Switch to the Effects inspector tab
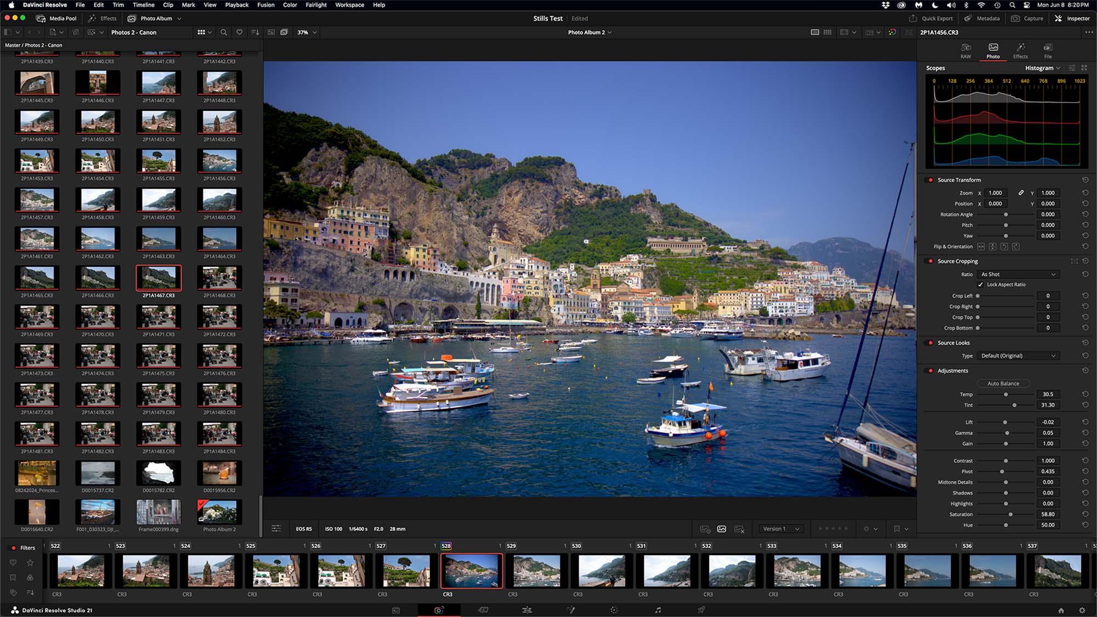This screenshot has height=617, width=1097. click(x=1020, y=51)
